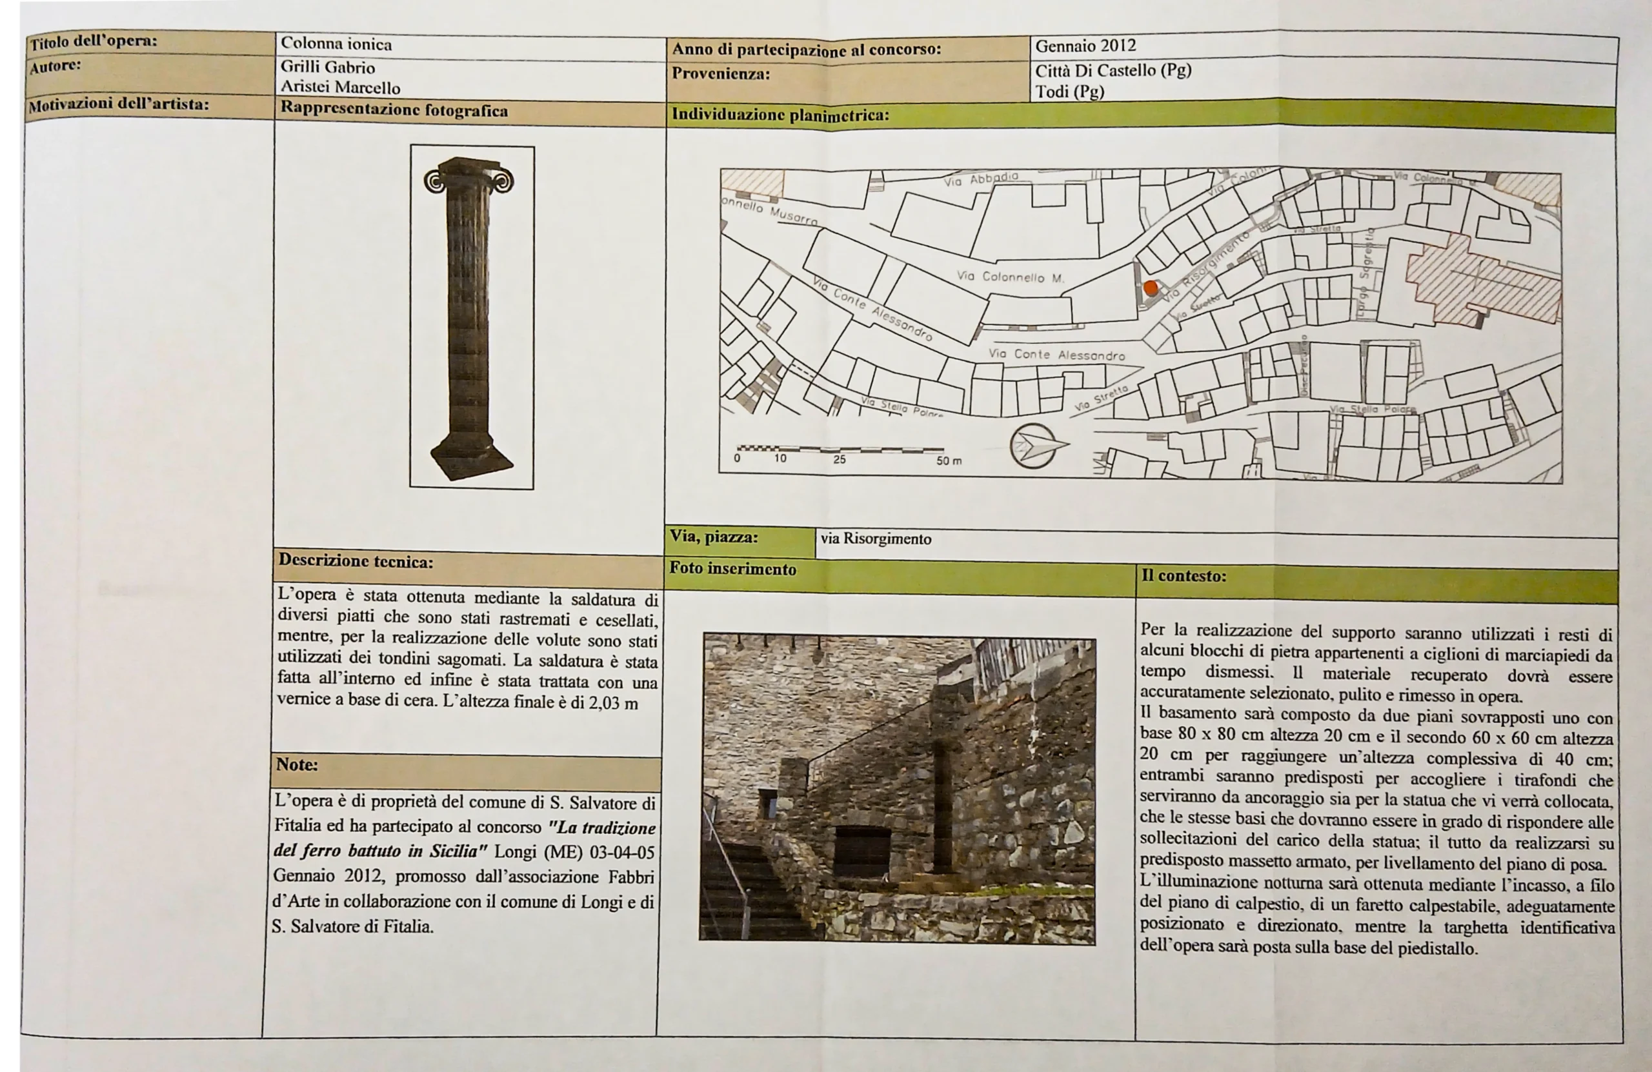
Task: Click the 'Note:' section header
Action: click(297, 764)
